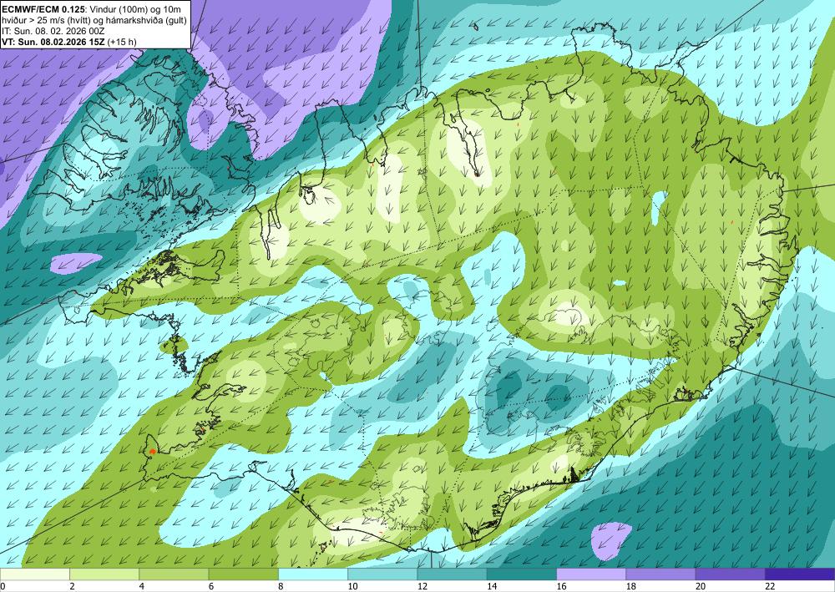The image size is (835, 592).
Task: Select the darkest legend swatch above 22 m/s
Action: tap(800, 574)
